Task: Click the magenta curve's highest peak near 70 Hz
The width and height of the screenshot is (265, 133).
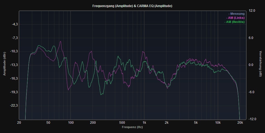Action: tap(61, 41)
